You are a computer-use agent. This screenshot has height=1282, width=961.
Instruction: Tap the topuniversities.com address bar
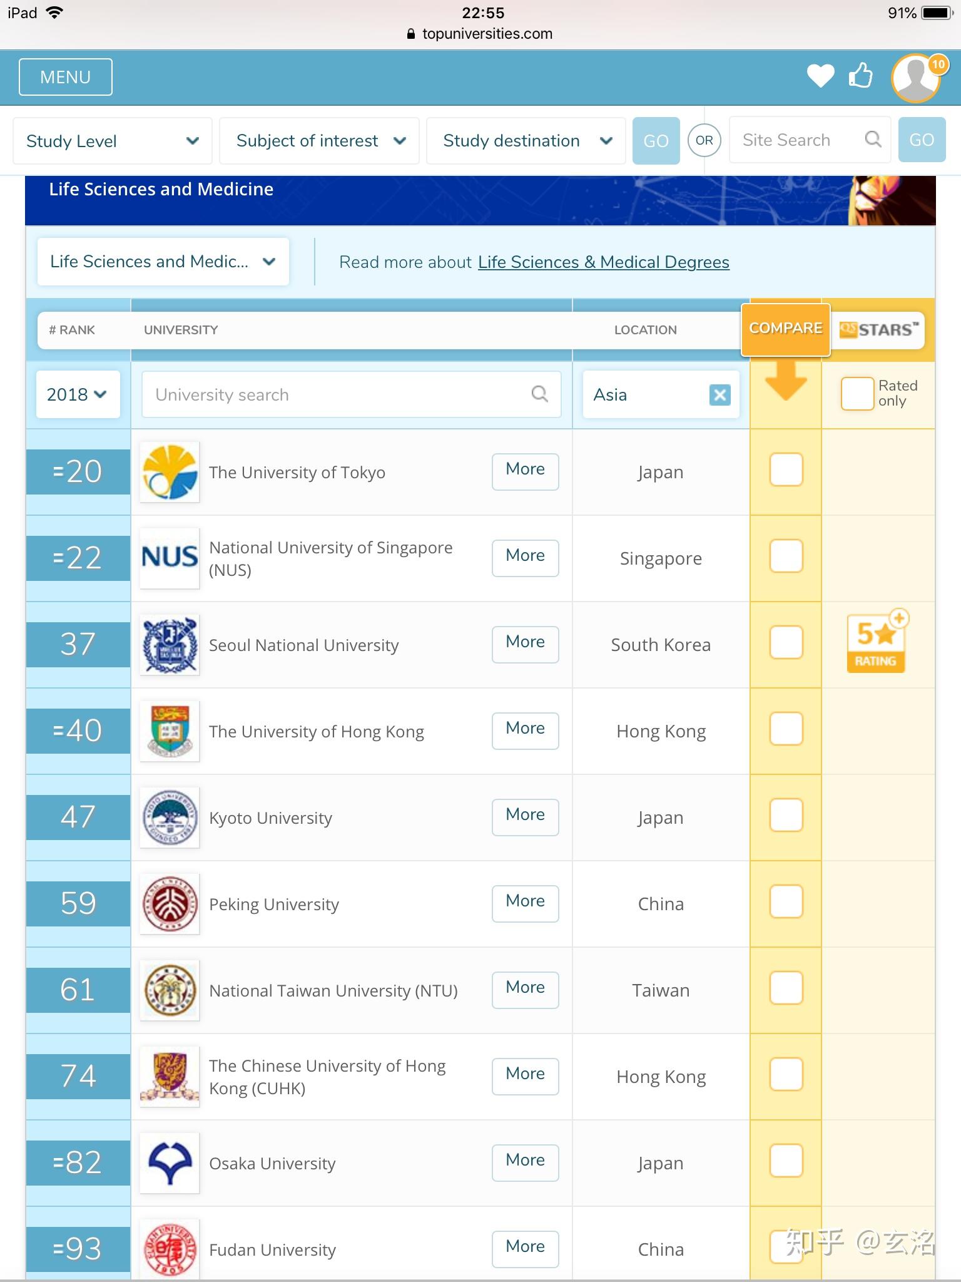pos(480,34)
